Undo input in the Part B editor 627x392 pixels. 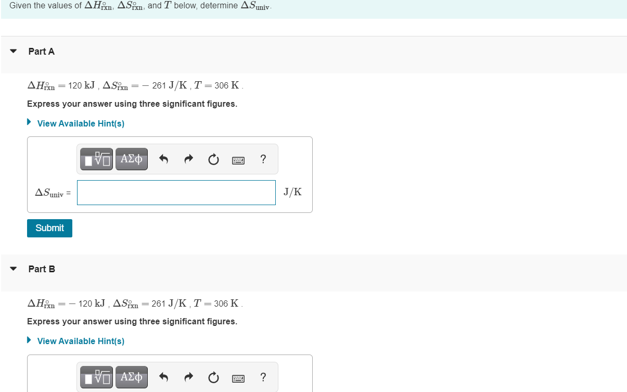tap(163, 377)
